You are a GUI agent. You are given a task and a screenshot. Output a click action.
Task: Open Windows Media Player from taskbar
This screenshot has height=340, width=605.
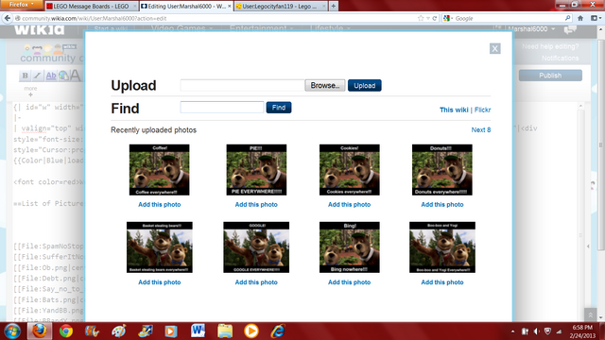(x=251, y=331)
